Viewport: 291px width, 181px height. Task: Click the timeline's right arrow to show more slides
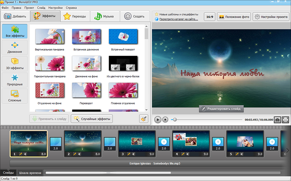tap(288, 150)
